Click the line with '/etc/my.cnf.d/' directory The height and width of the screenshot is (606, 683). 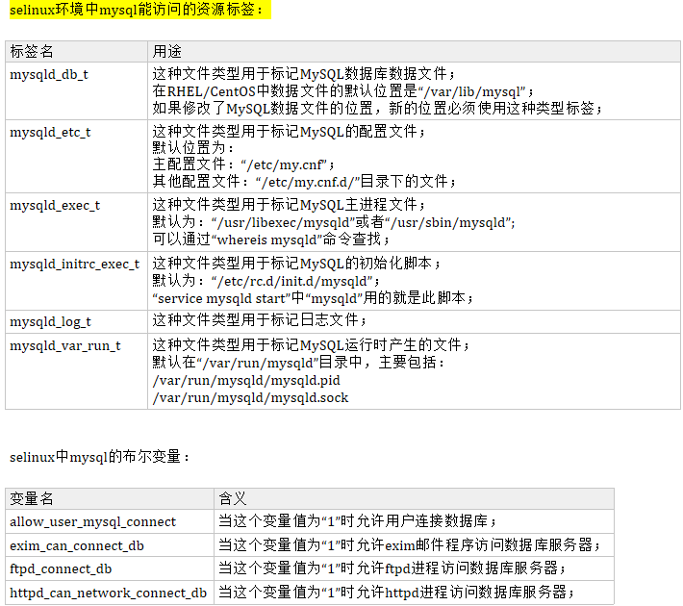[304, 182]
